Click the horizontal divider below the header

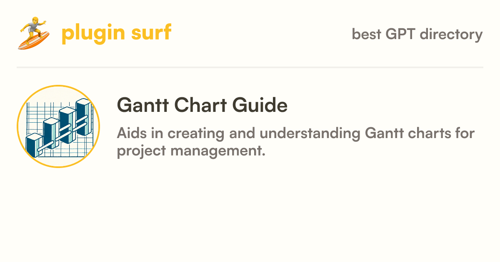tap(250, 67)
